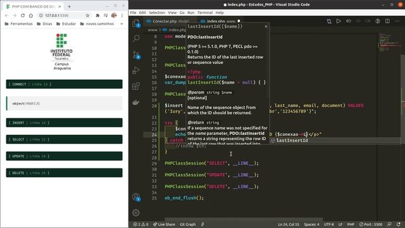Open the Dicas bookmarks folder

click(44, 24)
